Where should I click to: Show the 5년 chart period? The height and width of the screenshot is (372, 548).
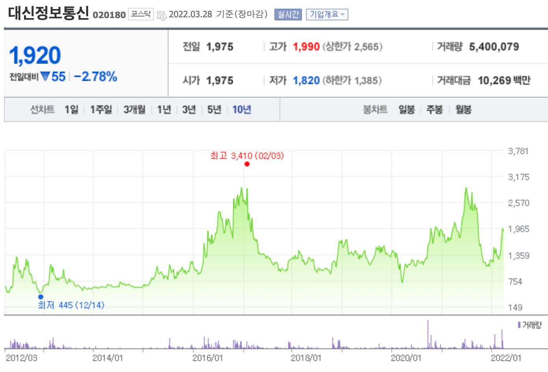[x=215, y=109]
